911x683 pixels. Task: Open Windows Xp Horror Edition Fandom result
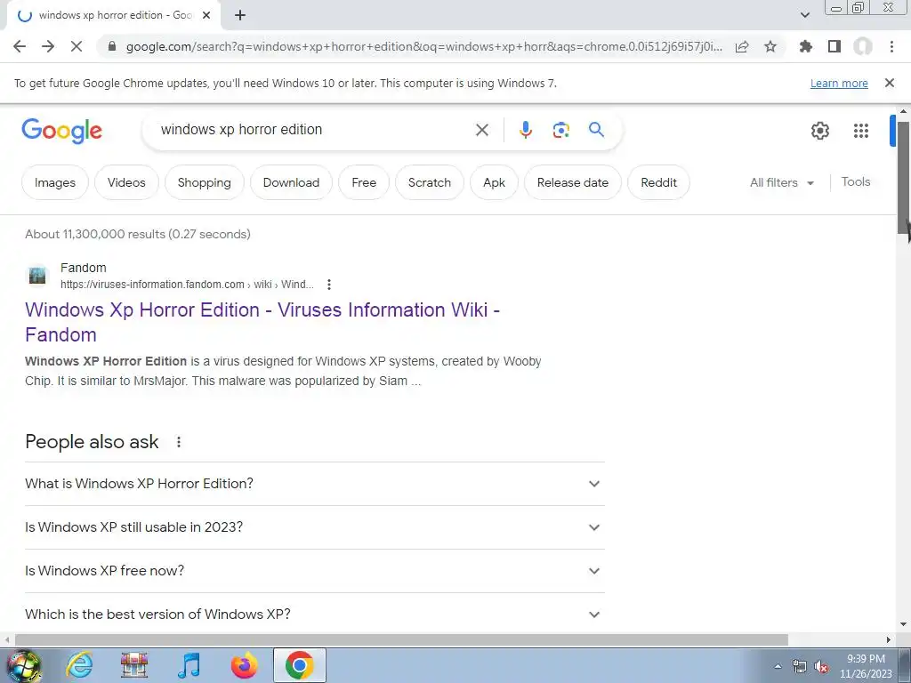point(262,322)
